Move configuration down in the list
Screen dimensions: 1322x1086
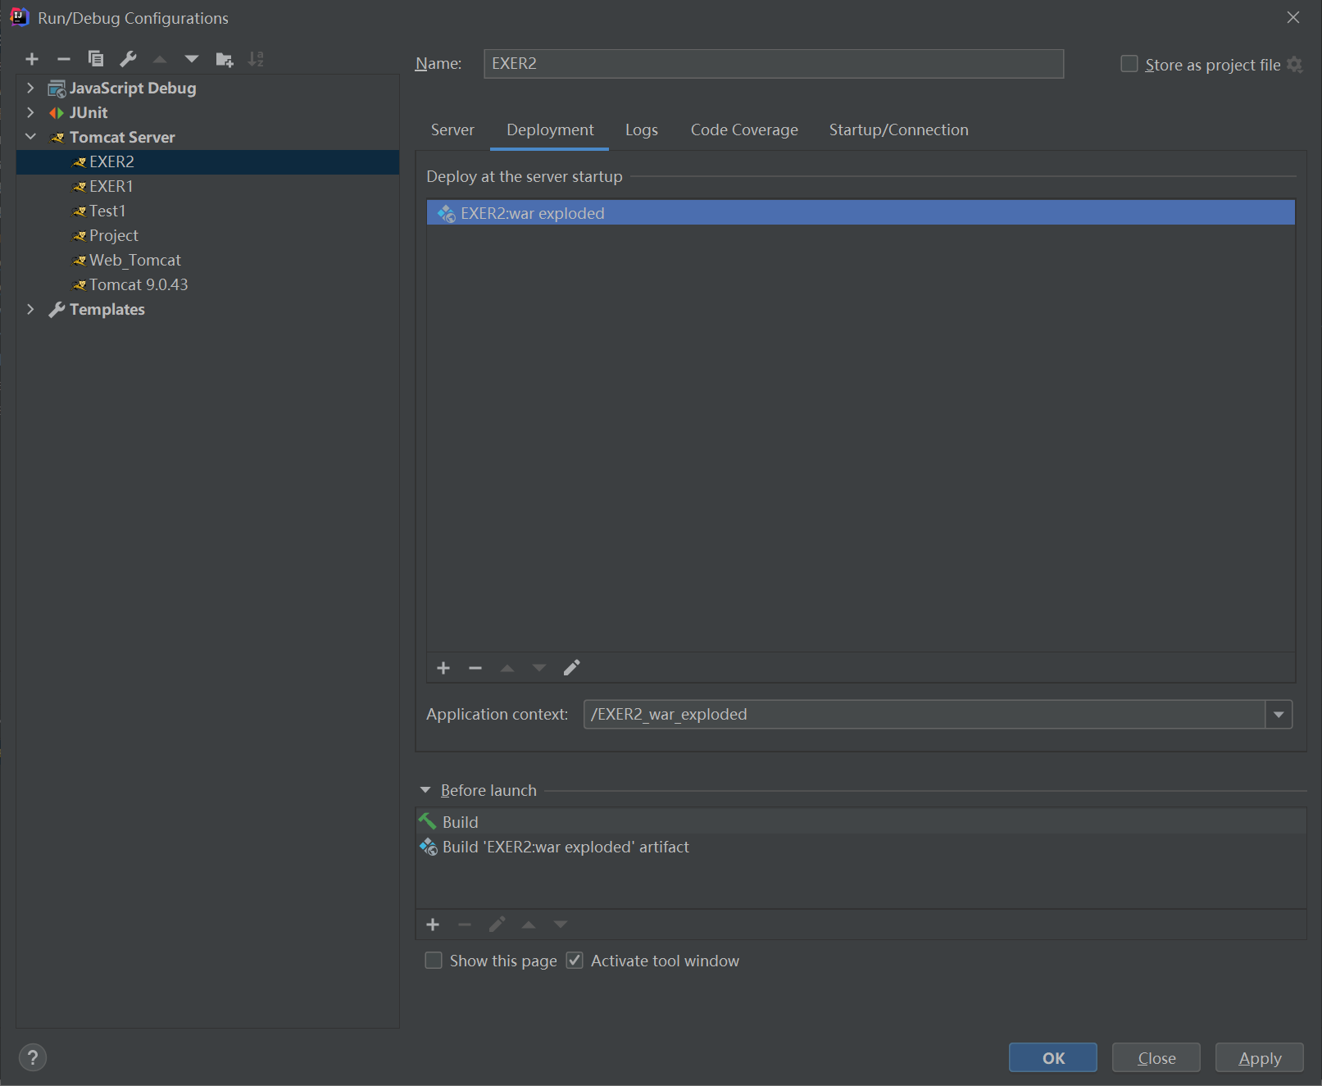[192, 59]
